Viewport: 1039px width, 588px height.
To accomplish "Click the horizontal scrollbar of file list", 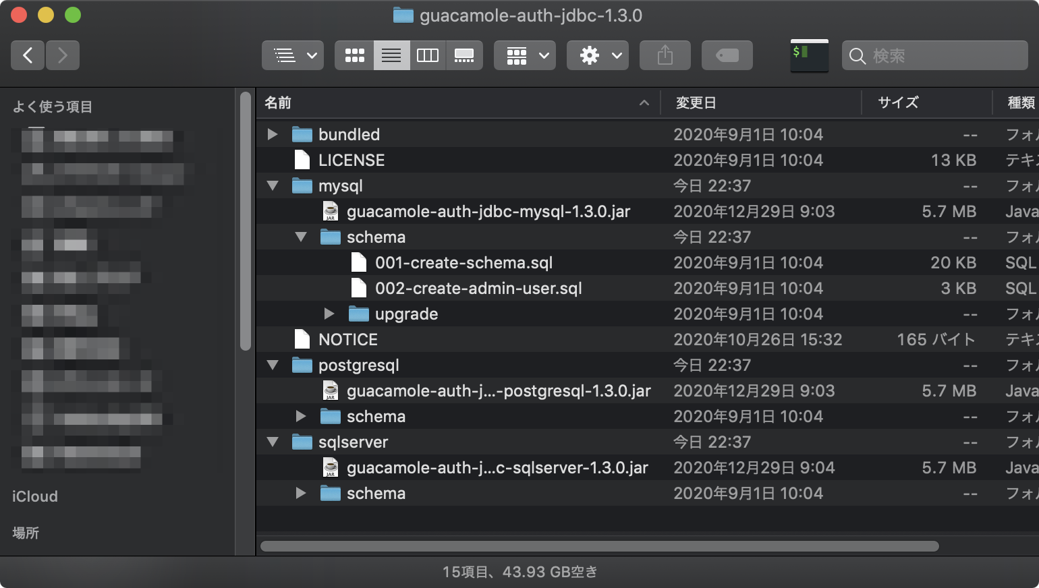I will point(600,546).
